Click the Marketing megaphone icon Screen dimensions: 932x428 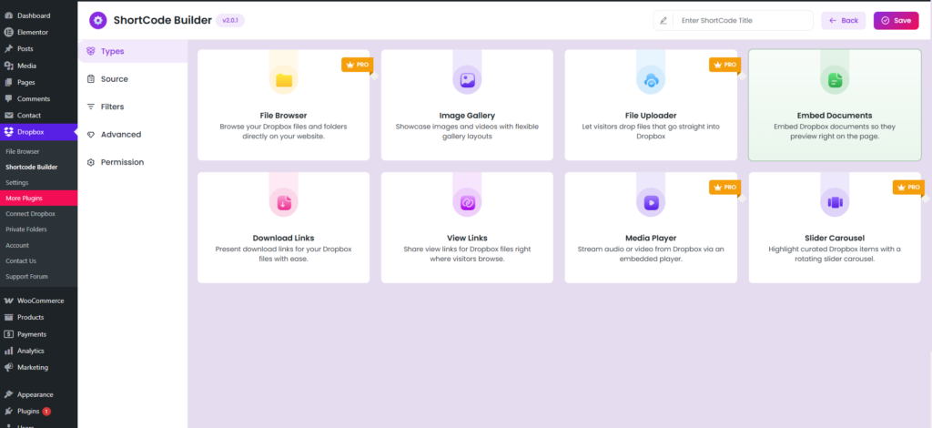tap(9, 367)
